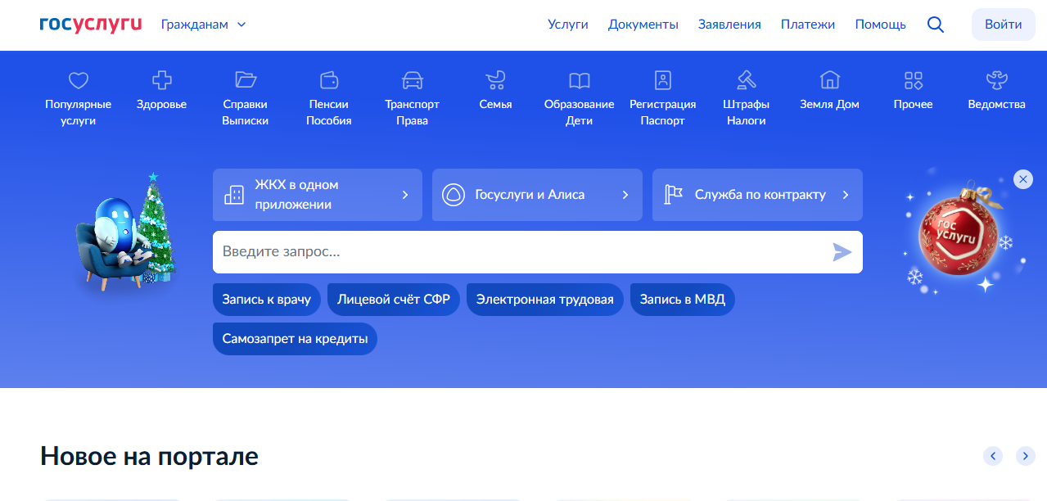The width and height of the screenshot is (1047, 501).
Task: Open the Справки Выписки folder icon
Action: (246, 80)
